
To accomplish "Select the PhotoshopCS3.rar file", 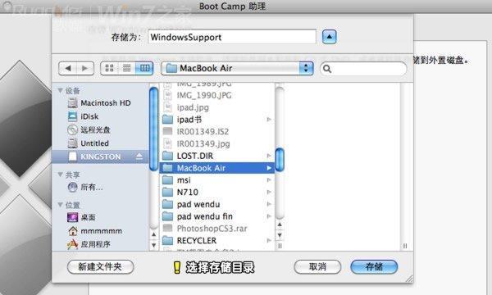I will 216,229.
